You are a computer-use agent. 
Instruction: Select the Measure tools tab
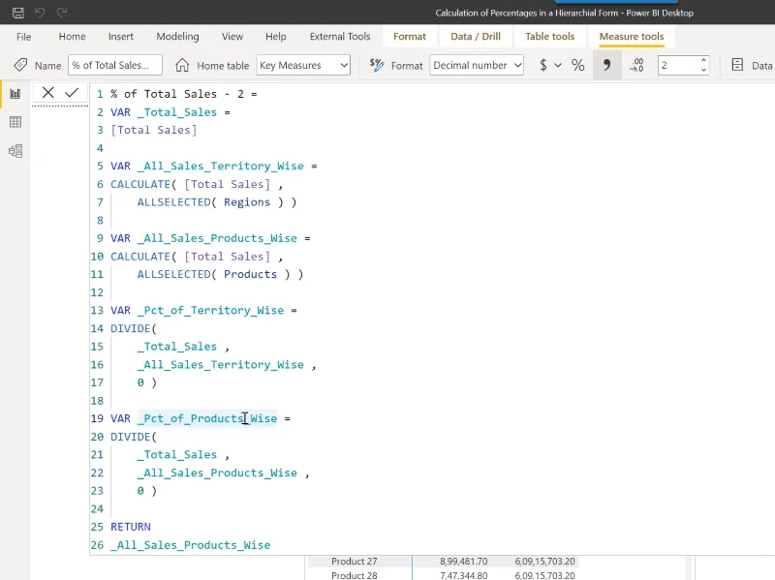(x=632, y=37)
